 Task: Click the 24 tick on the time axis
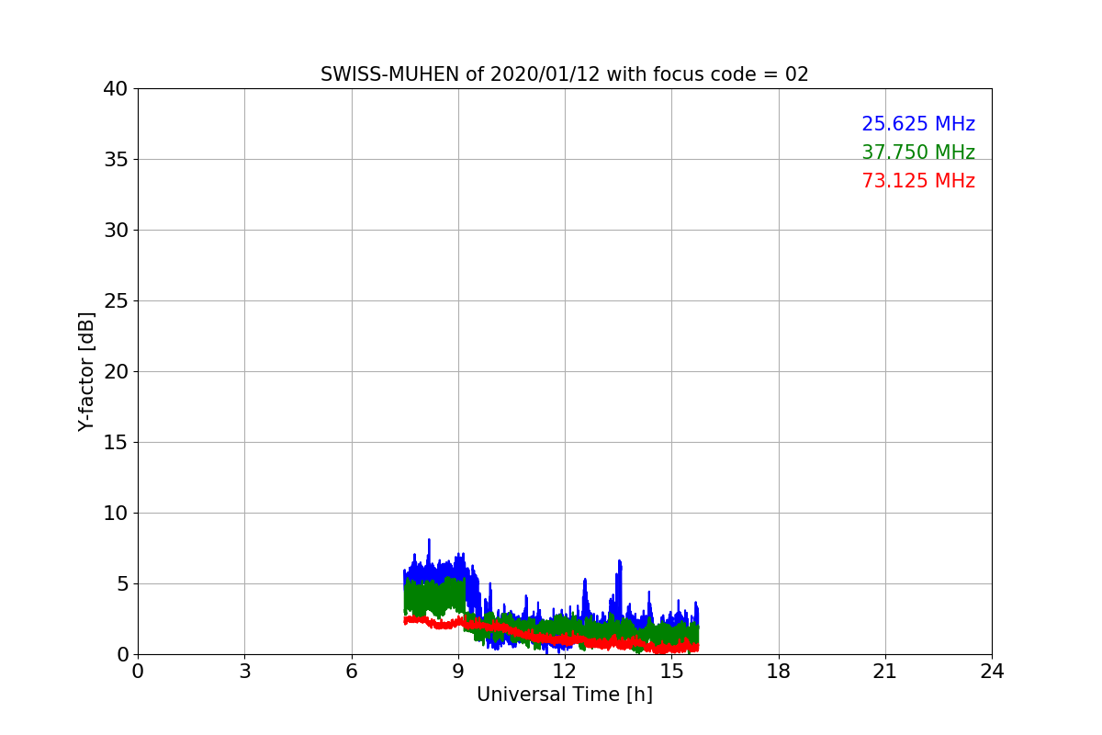click(x=992, y=672)
